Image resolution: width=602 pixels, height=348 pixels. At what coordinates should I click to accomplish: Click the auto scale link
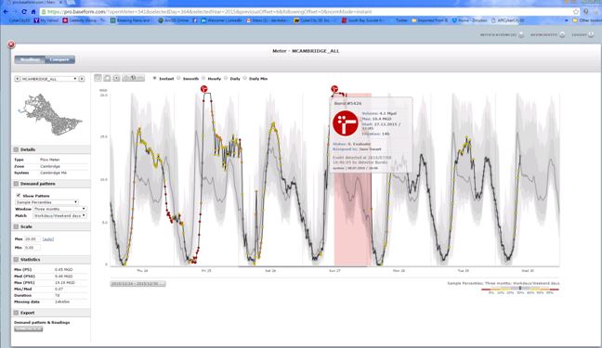click(x=48, y=239)
